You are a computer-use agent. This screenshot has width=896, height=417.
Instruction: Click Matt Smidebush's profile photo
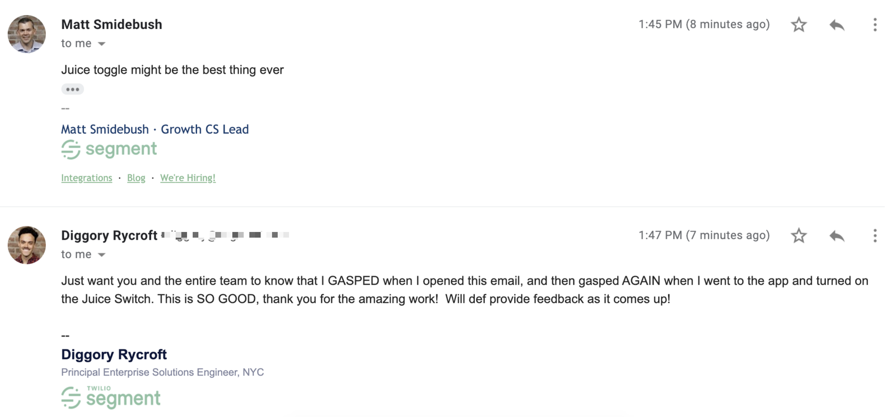[26, 34]
